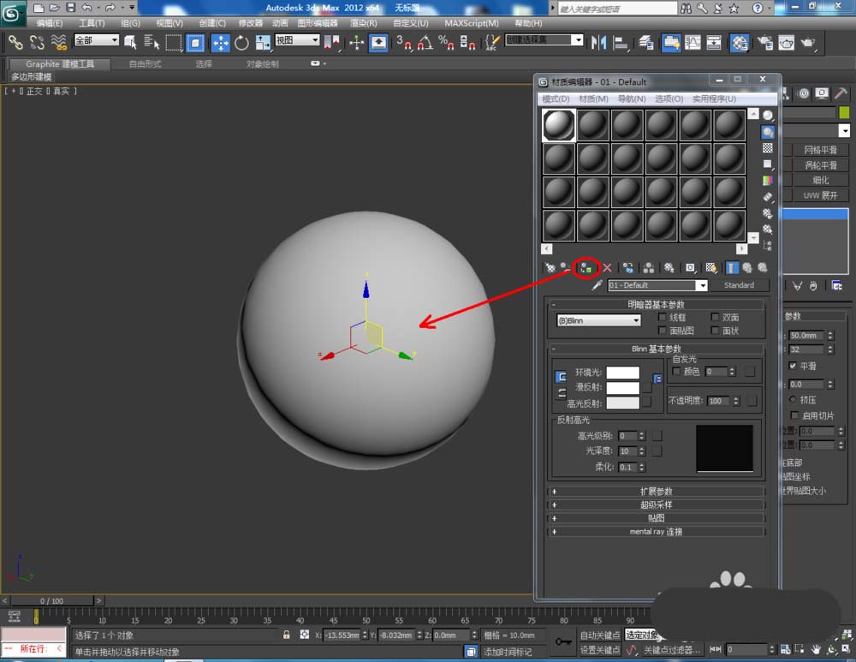Click Assign Material to Selection icon
This screenshot has width=856, height=662.
click(586, 268)
